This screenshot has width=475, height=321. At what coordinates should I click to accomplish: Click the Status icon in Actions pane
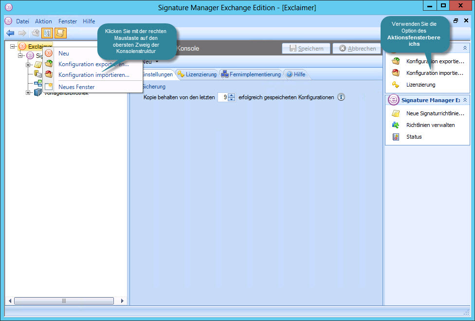(396, 137)
